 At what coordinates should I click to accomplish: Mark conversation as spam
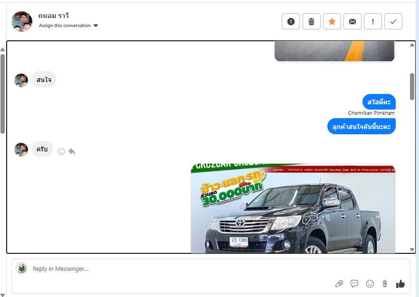(291, 21)
